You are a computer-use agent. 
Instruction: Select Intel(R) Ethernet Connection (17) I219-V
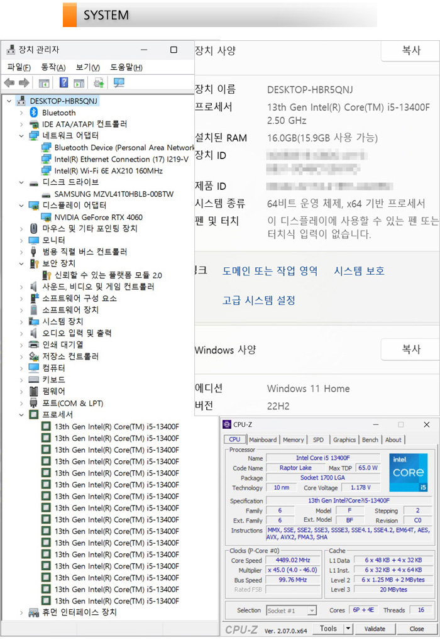[x=121, y=159]
